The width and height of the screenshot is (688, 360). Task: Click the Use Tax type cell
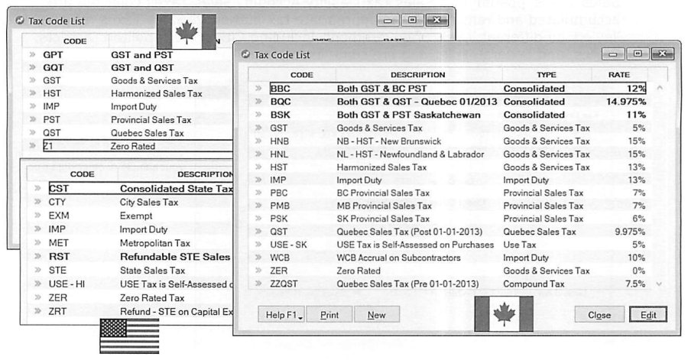pyautogui.click(x=520, y=245)
